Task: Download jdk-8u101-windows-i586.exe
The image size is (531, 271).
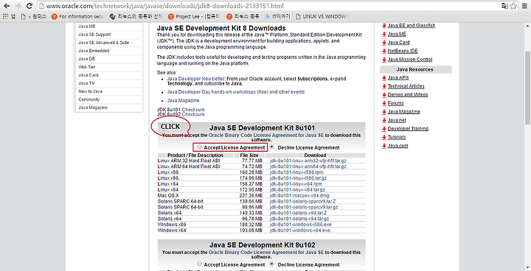Action: (300, 225)
